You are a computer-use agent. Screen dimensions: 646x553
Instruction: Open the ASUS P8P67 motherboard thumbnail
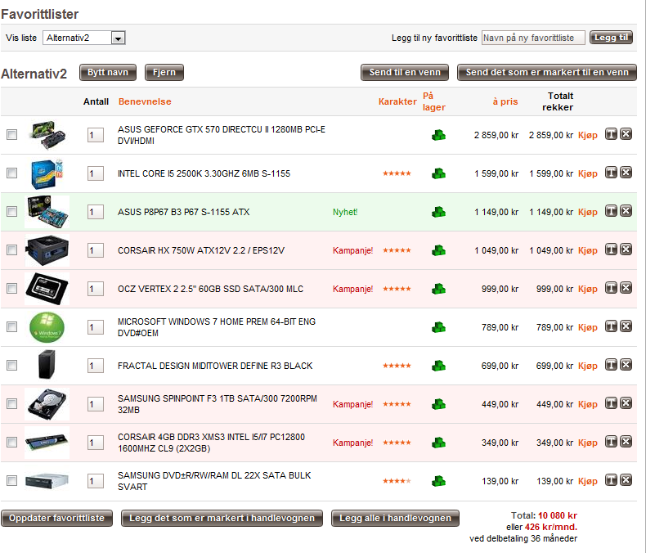47,212
